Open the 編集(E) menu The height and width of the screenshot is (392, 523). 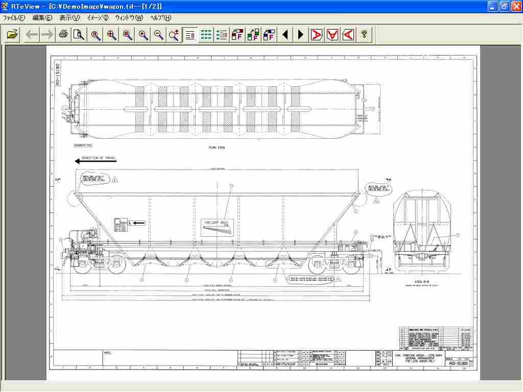(x=42, y=18)
